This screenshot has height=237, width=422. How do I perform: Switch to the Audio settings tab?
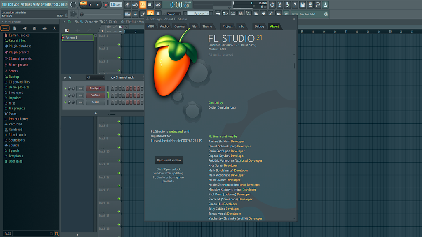[164, 26]
